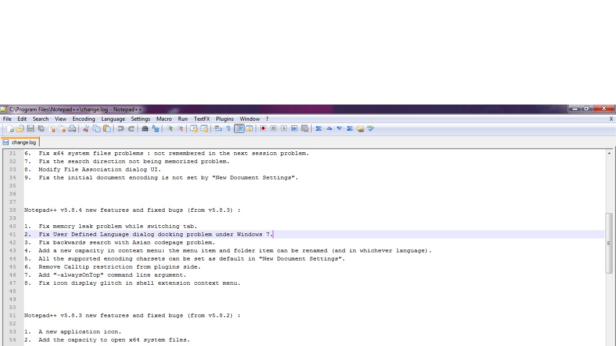Toggle the highlighted indent guide button

click(239, 129)
